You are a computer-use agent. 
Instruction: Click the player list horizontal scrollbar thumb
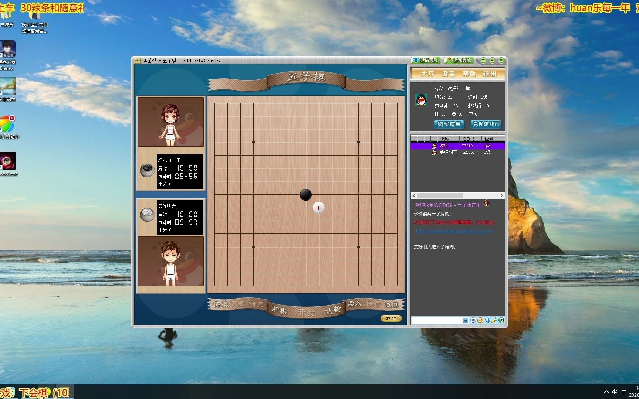[x=440, y=195]
